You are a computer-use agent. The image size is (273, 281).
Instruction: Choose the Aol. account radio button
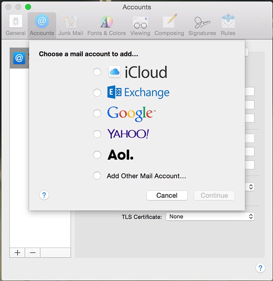(97, 155)
